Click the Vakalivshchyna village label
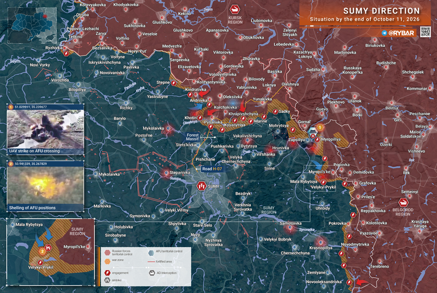The height and width of the screenshot is (293, 437). click(247, 136)
